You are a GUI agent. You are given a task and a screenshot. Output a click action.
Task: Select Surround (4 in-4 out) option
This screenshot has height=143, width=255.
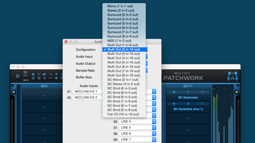[x=124, y=19]
